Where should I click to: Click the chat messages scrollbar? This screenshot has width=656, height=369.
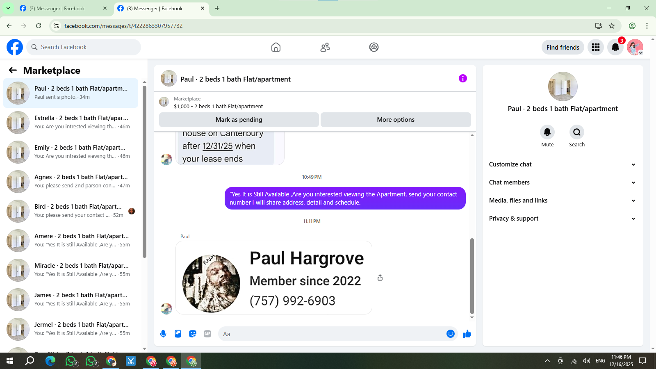tap(472, 276)
